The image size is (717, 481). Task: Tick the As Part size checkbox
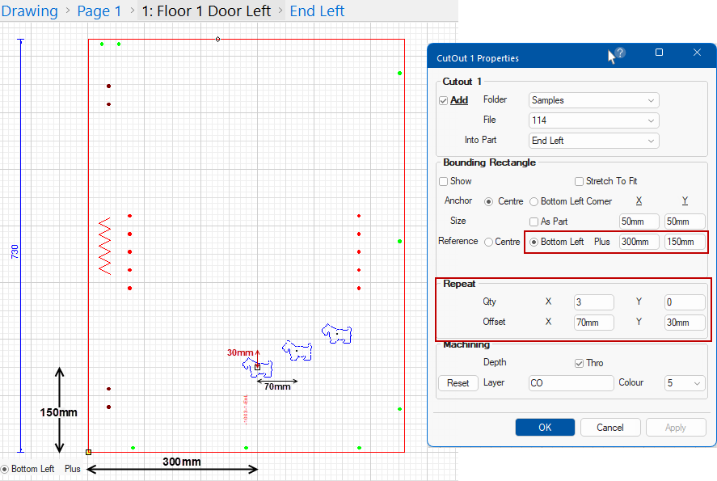534,222
